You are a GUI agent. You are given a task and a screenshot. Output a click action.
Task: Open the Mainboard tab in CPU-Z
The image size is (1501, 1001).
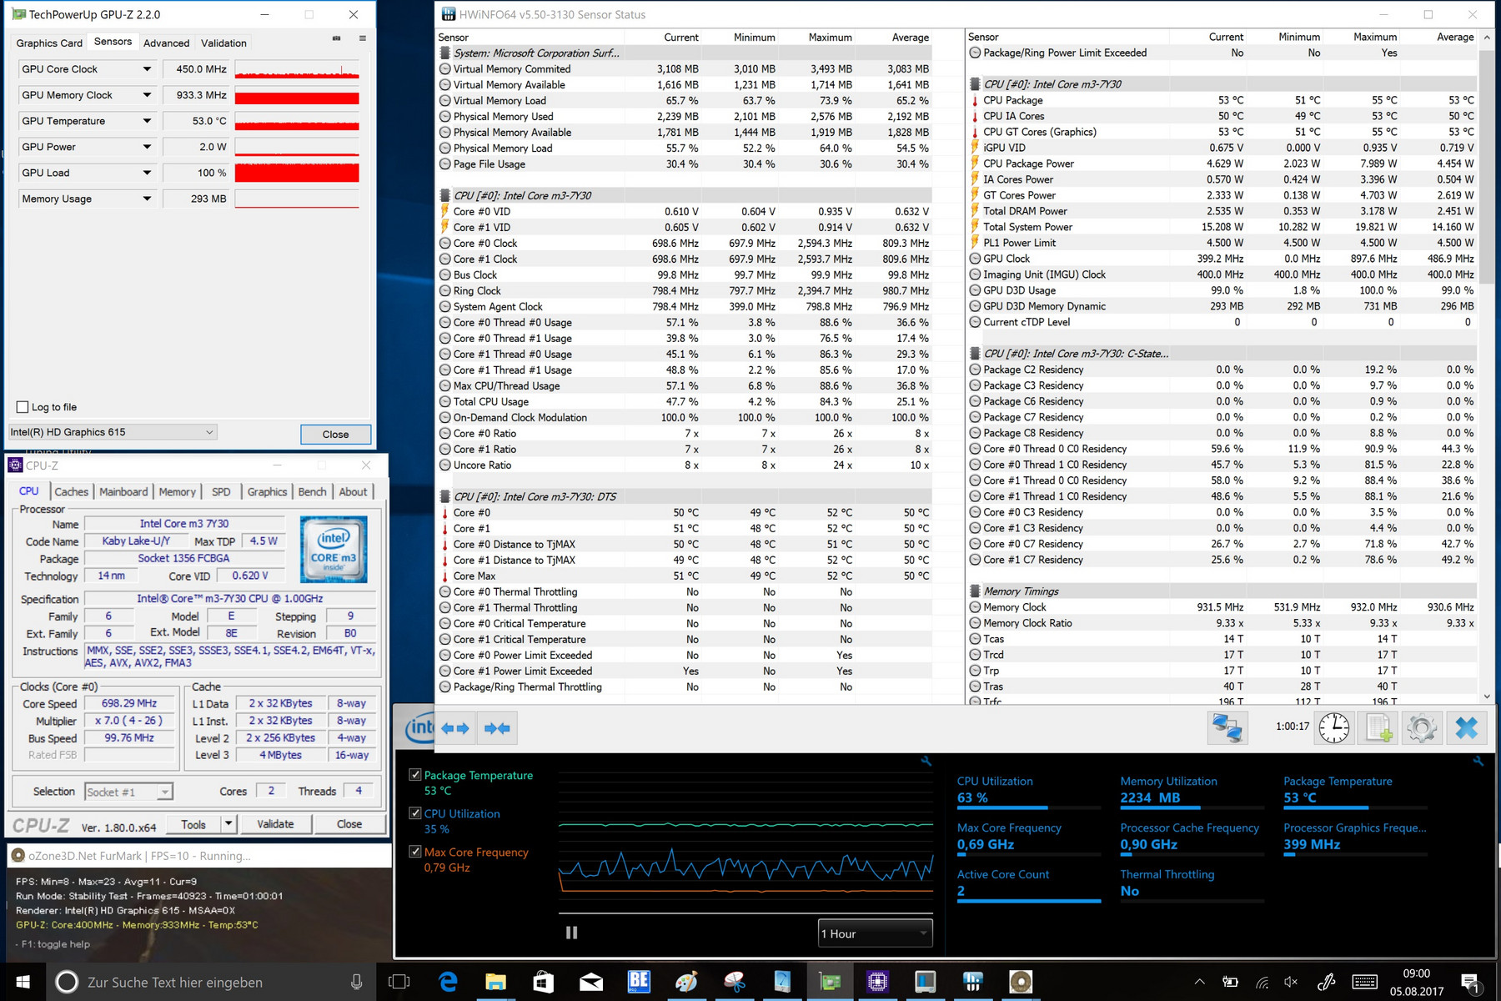point(123,492)
